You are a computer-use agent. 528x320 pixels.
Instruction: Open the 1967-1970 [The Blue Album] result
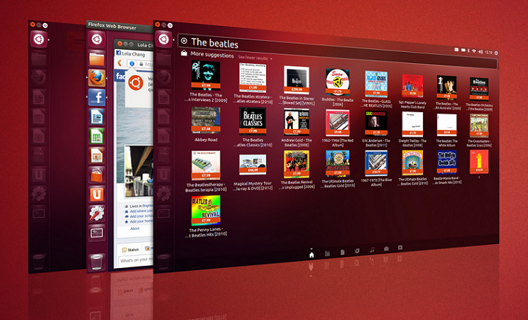coord(376,168)
